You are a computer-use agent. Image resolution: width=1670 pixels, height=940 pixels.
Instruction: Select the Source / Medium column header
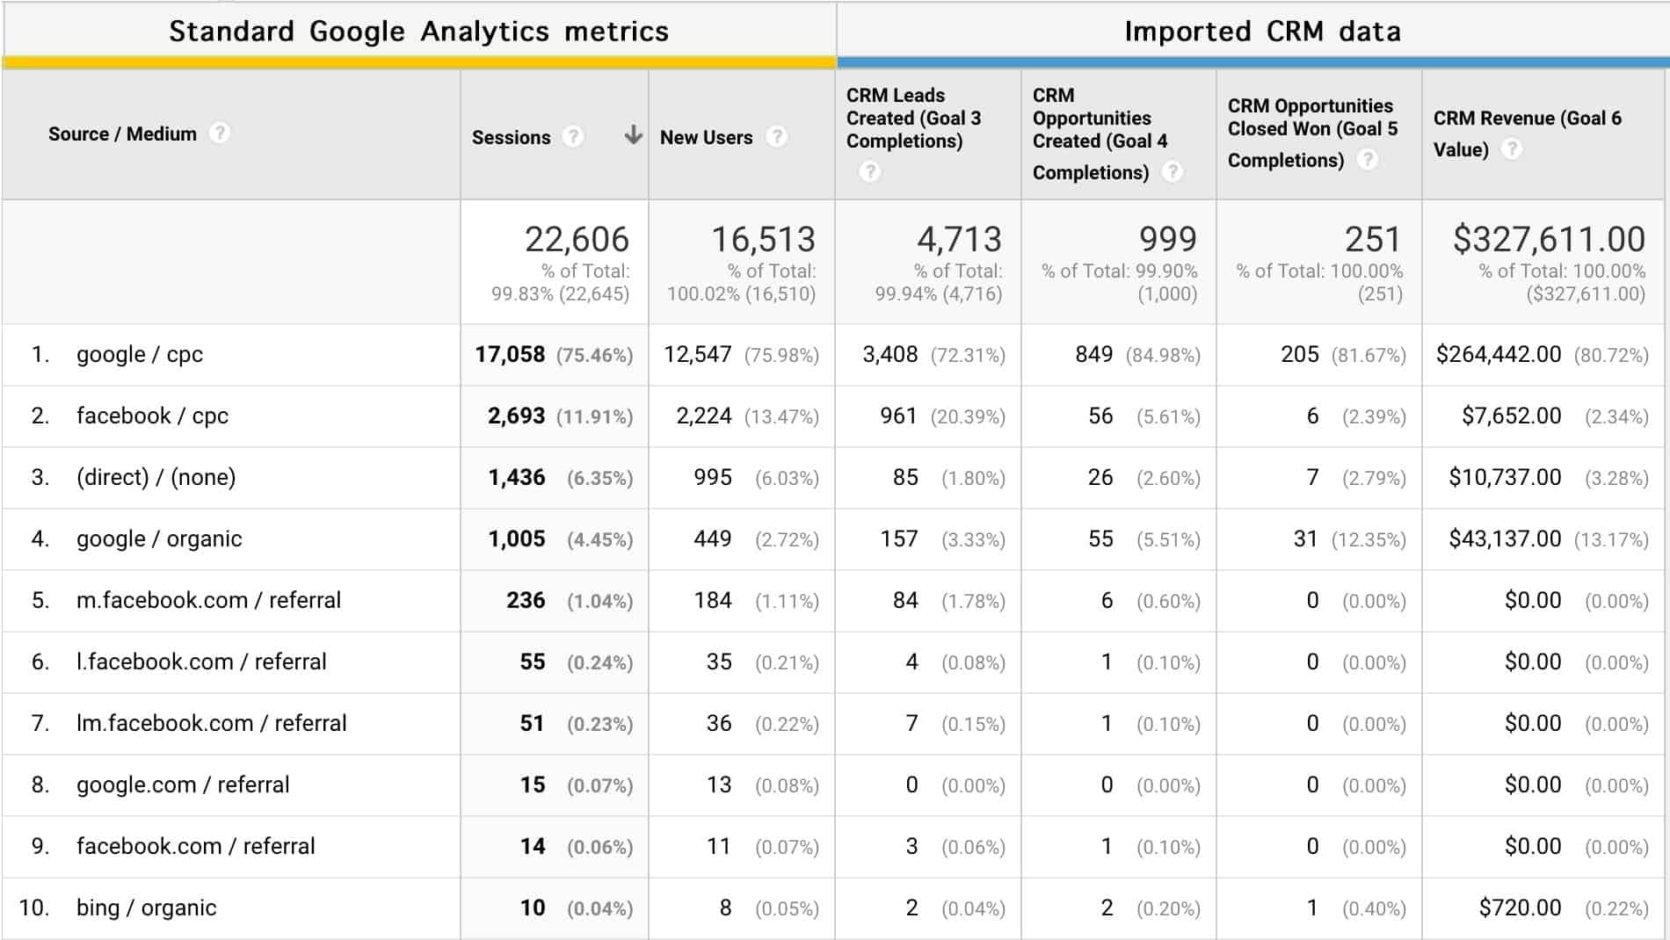pos(122,135)
